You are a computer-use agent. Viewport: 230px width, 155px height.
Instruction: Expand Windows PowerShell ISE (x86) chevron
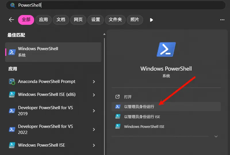pos(94,95)
